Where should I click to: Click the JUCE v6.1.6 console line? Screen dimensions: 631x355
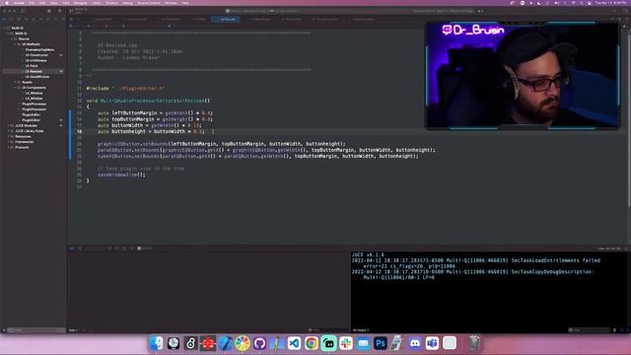pos(368,254)
